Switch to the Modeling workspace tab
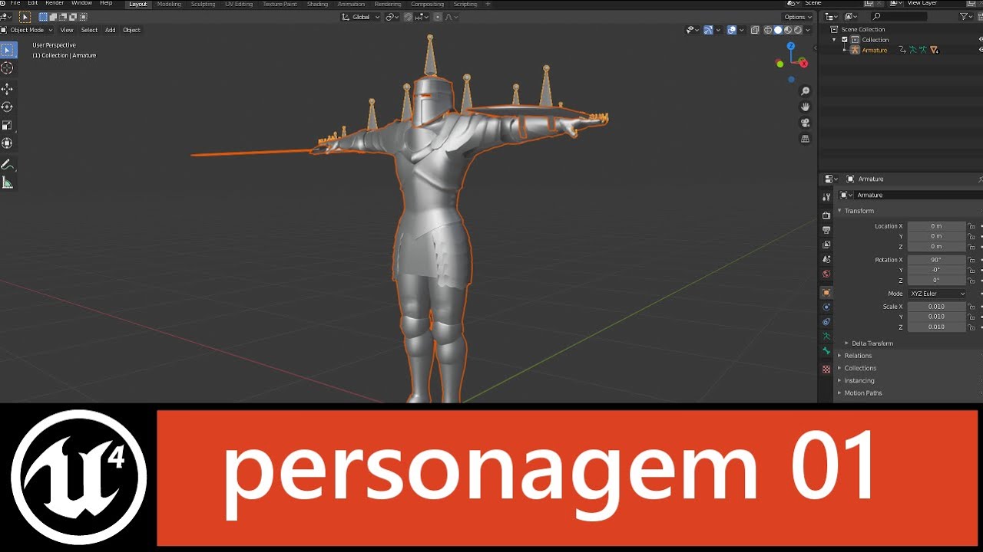The width and height of the screenshot is (983, 552). [x=169, y=4]
